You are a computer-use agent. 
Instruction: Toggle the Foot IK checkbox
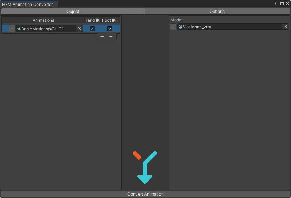coord(110,29)
